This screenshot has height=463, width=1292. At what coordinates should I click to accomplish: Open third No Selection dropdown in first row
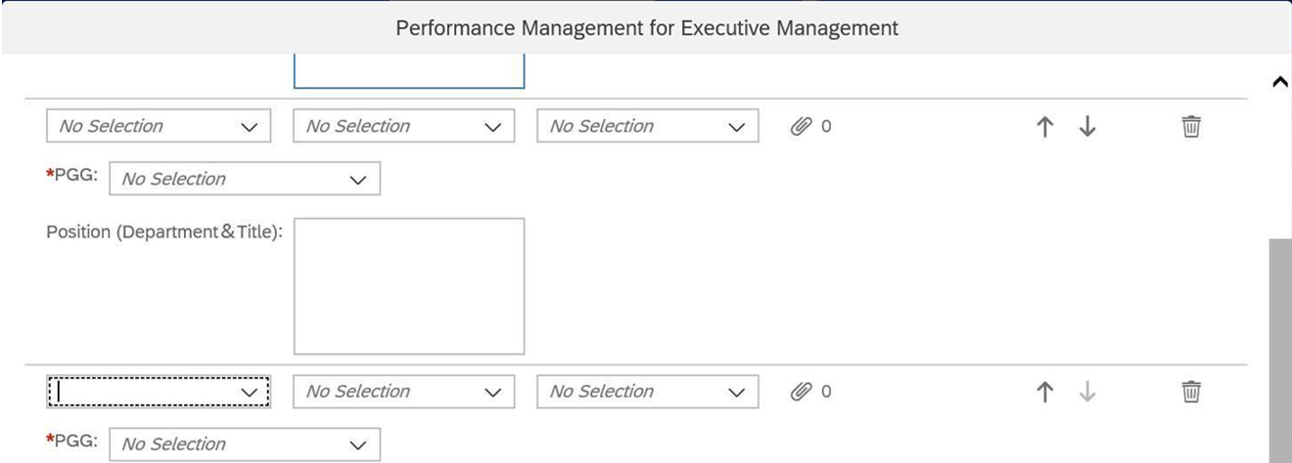(x=647, y=126)
